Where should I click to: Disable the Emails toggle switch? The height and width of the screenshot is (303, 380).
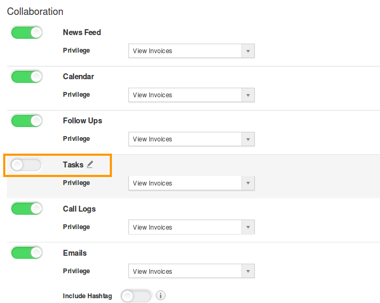click(27, 252)
